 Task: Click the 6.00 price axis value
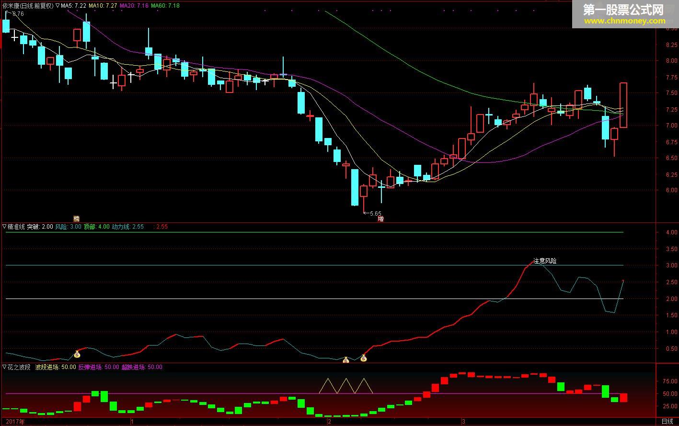click(671, 190)
